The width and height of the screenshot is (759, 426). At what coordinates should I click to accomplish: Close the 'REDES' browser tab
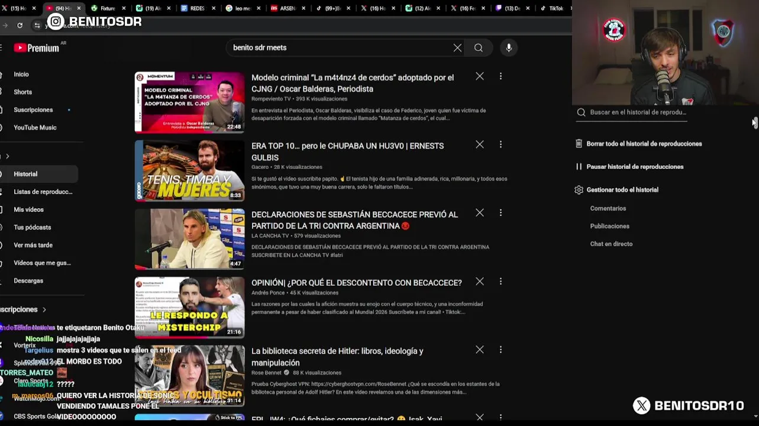(x=214, y=8)
